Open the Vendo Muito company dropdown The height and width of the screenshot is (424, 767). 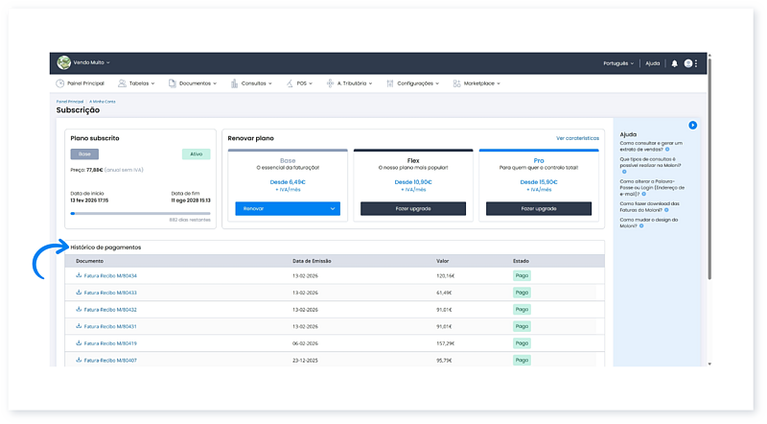93,62
